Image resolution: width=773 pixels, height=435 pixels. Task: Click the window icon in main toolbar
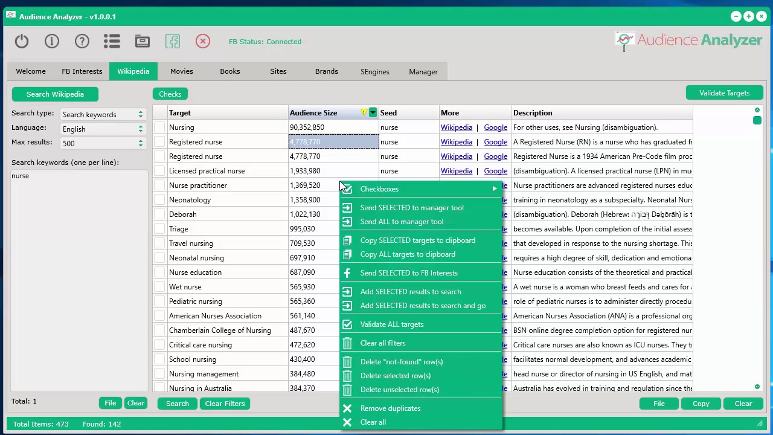click(x=143, y=41)
